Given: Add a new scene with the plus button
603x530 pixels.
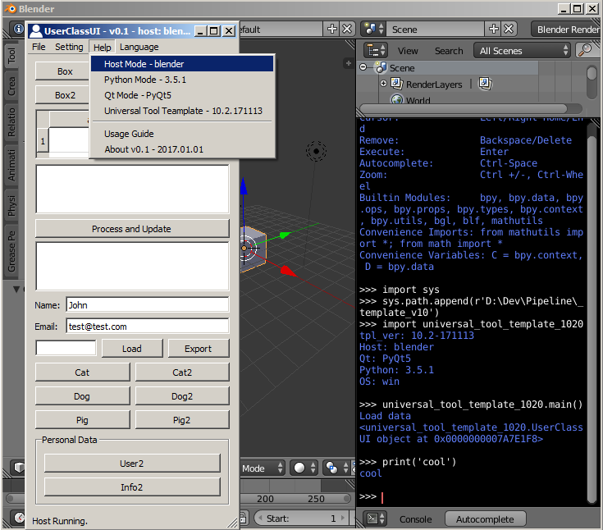Looking at the screenshot, I should pos(493,29).
